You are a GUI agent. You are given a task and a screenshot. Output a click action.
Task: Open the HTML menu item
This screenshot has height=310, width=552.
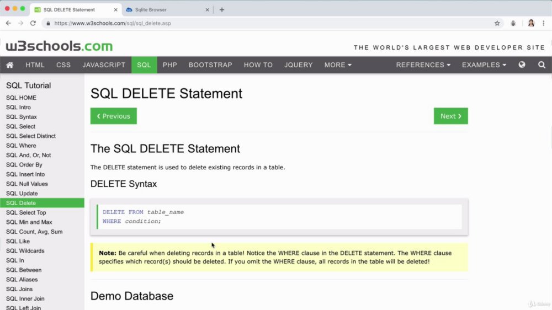click(35, 65)
